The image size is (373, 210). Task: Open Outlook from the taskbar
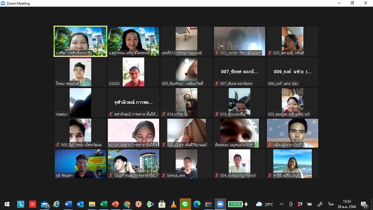pos(80,204)
